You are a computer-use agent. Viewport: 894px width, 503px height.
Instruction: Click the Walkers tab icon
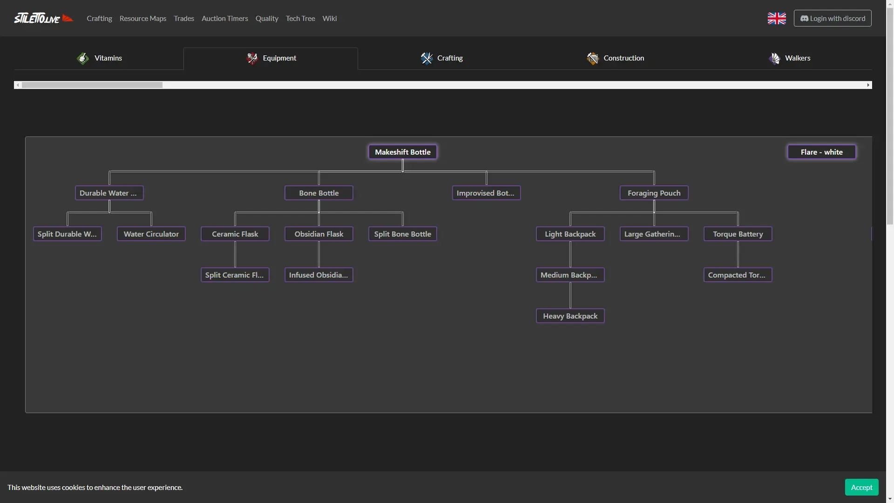click(x=774, y=58)
